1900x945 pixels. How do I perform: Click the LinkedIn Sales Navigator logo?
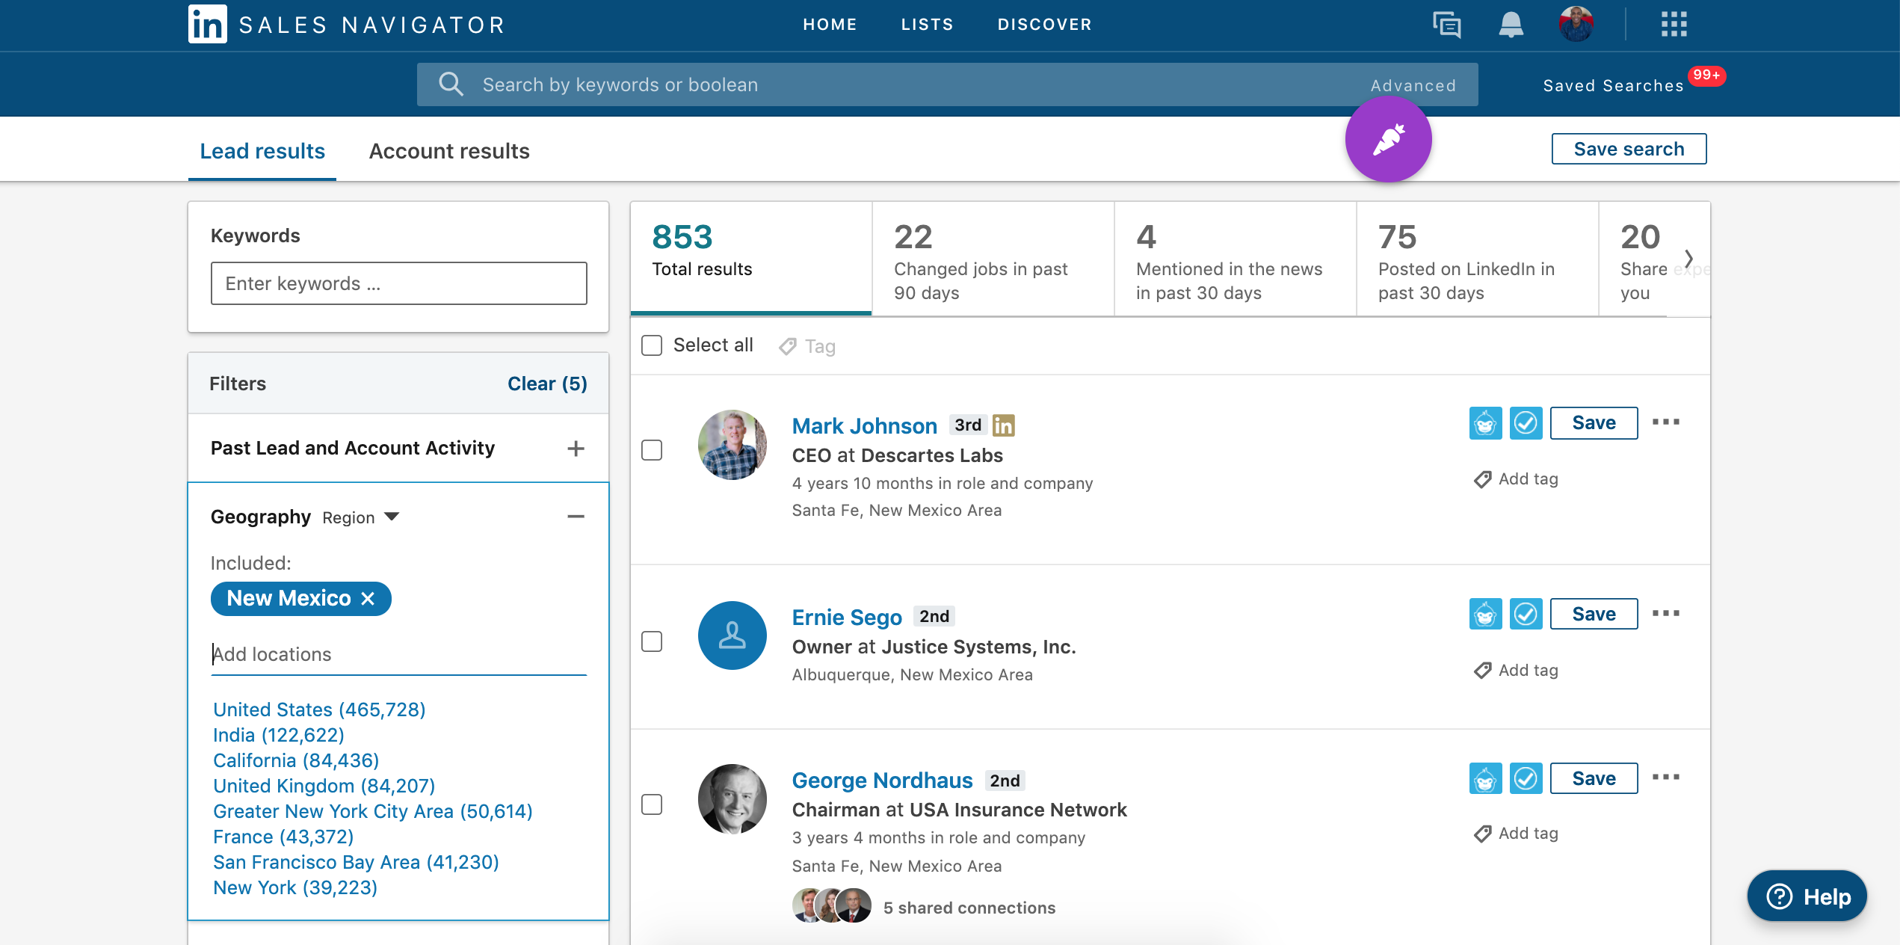tap(346, 25)
